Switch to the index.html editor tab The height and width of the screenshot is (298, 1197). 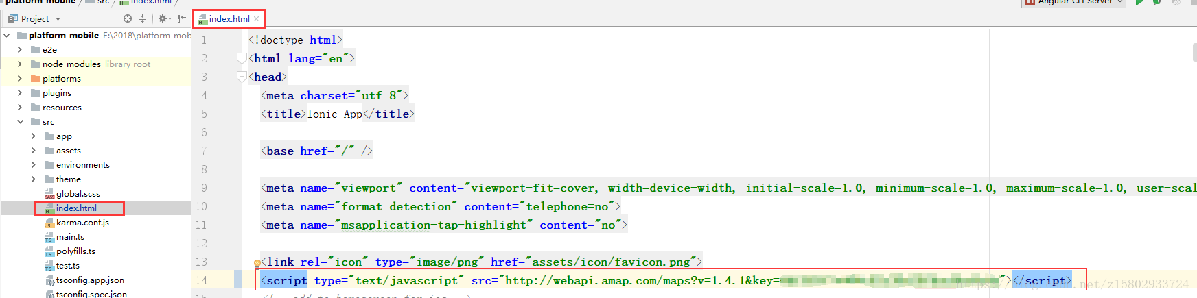[229, 18]
